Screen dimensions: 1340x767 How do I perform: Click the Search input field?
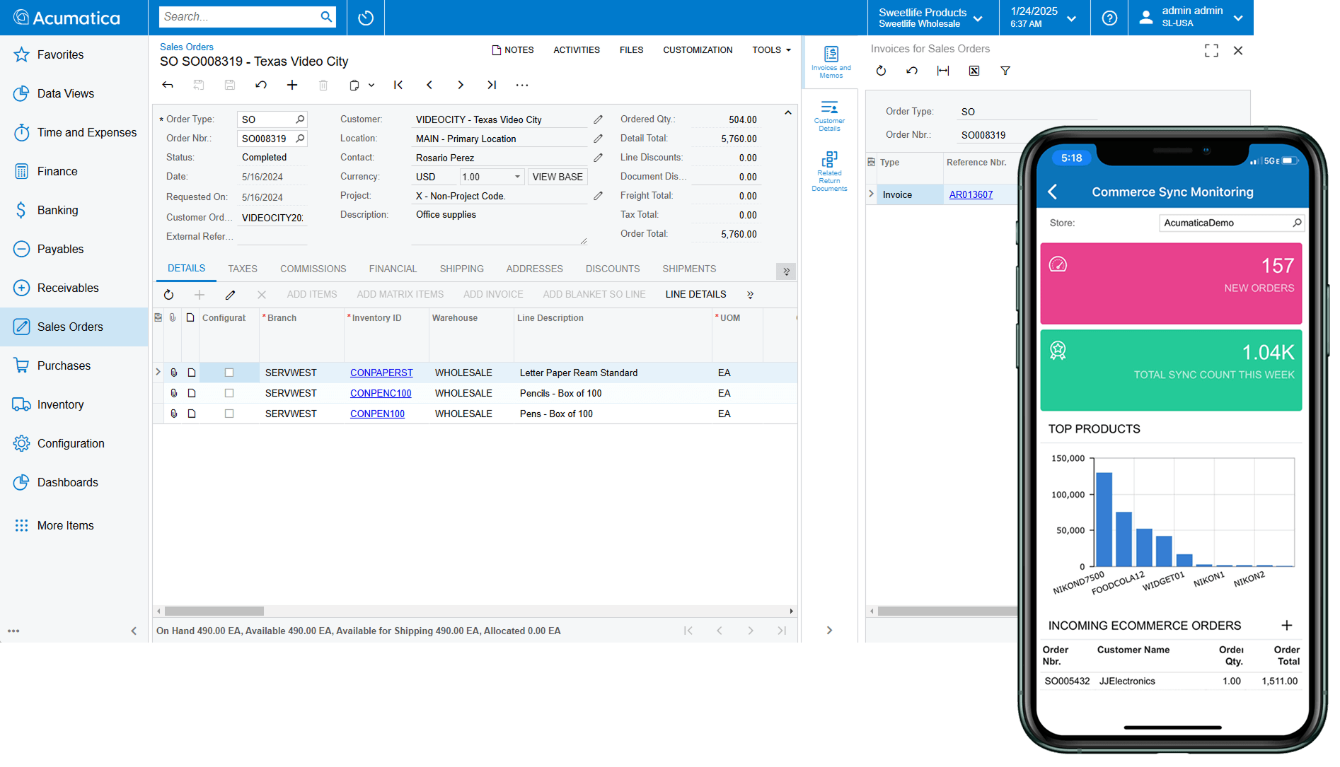click(238, 17)
